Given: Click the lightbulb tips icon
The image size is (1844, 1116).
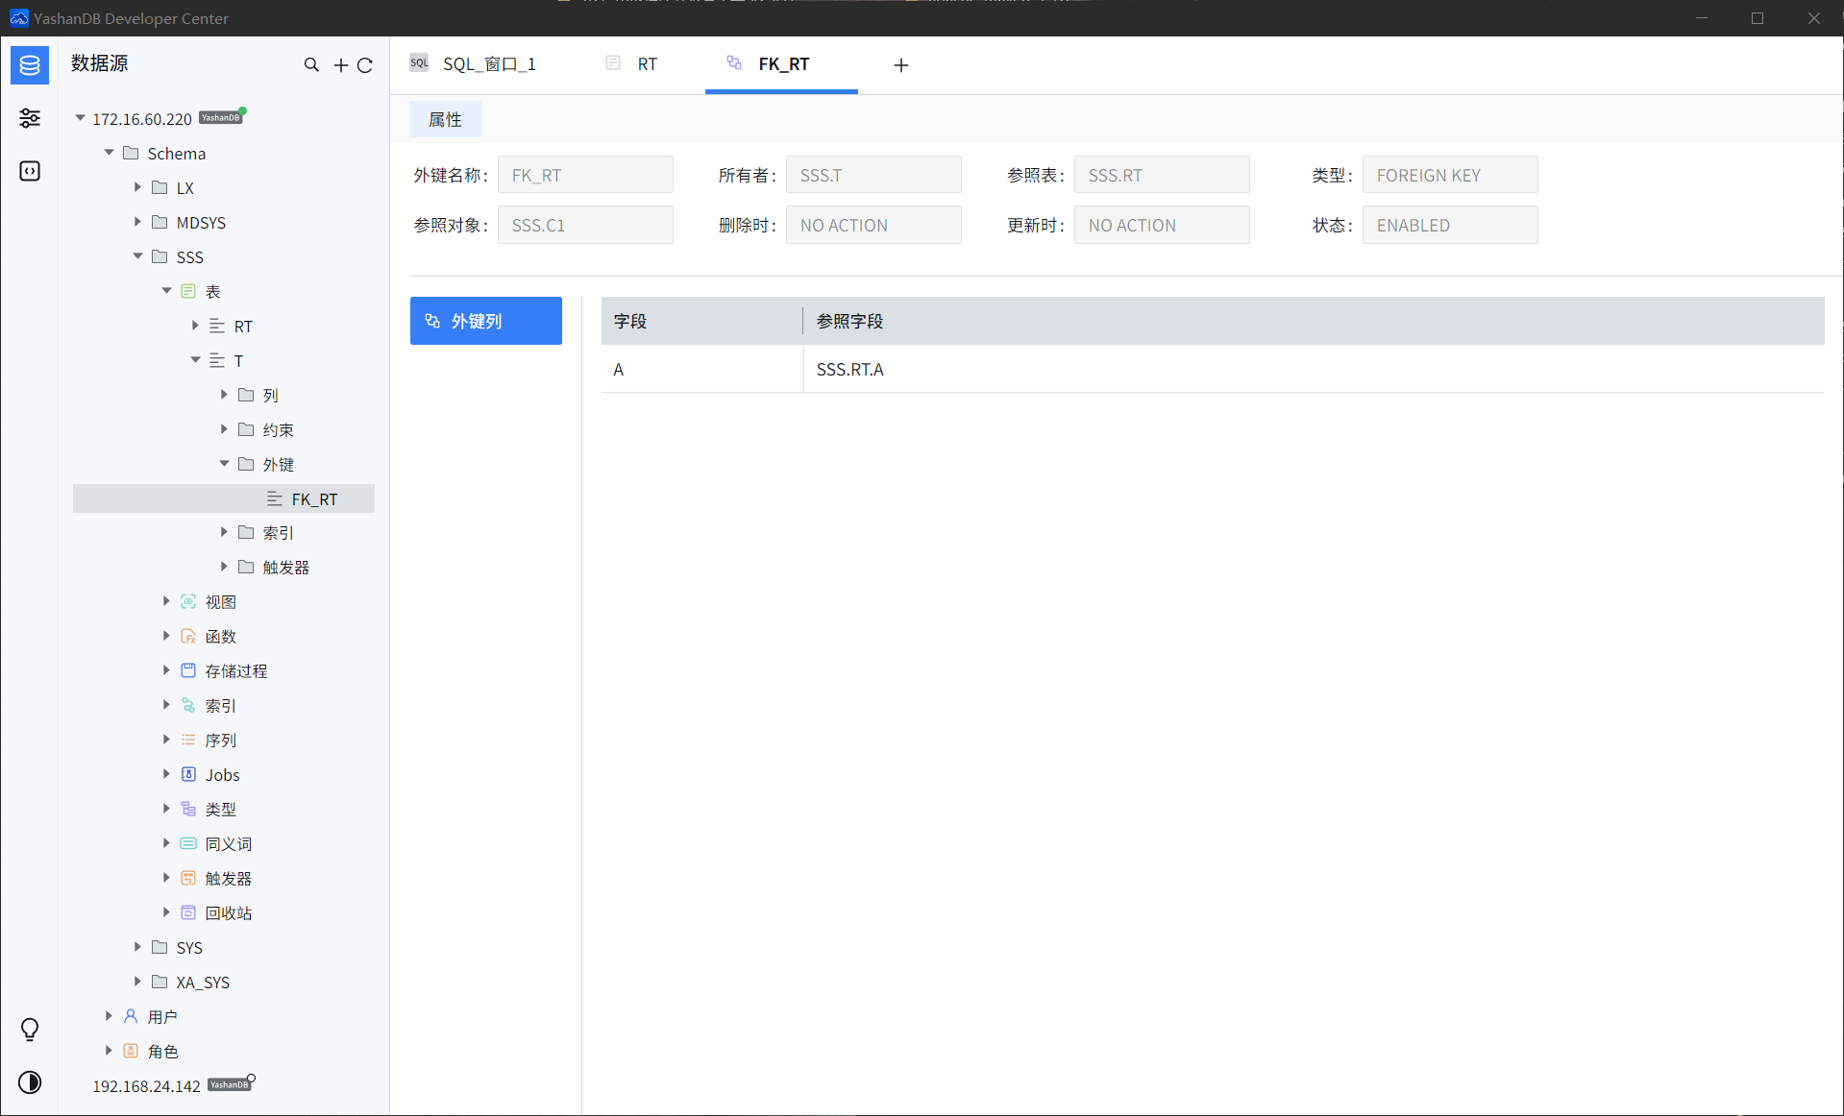Looking at the screenshot, I should coord(30,1030).
